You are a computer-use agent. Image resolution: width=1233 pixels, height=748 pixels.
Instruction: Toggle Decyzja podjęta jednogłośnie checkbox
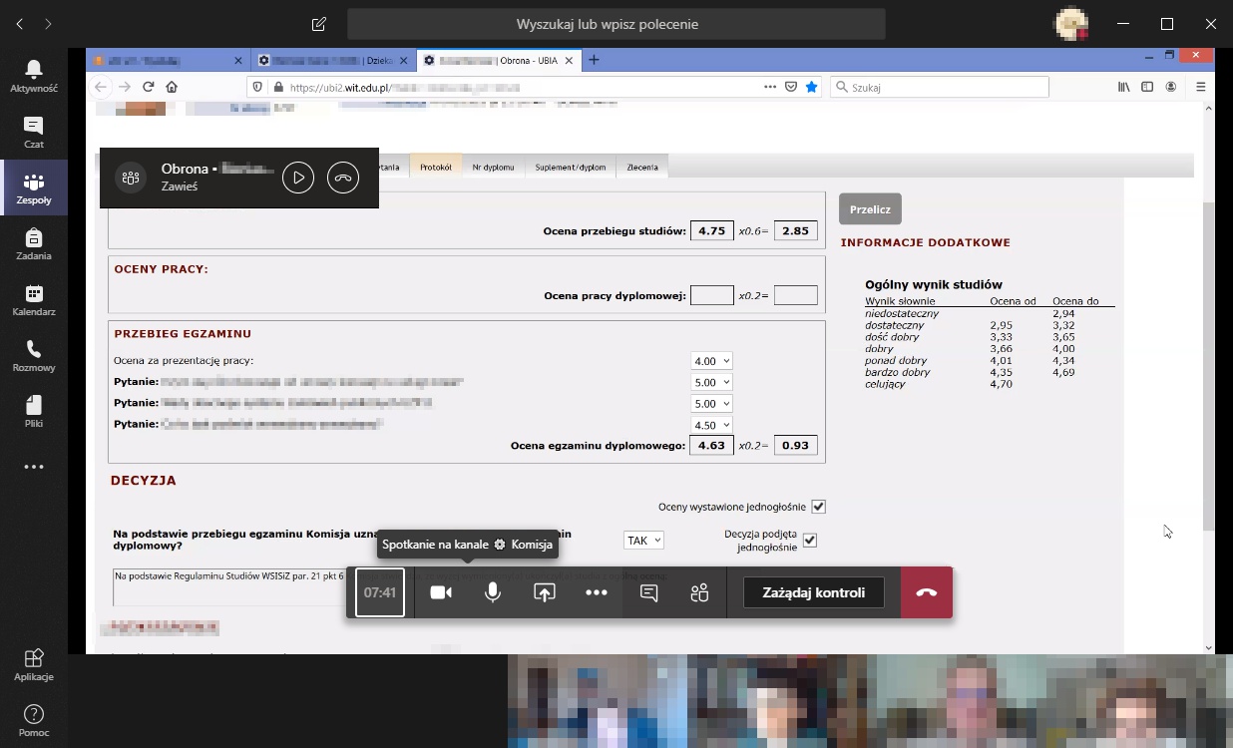click(x=810, y=541)
